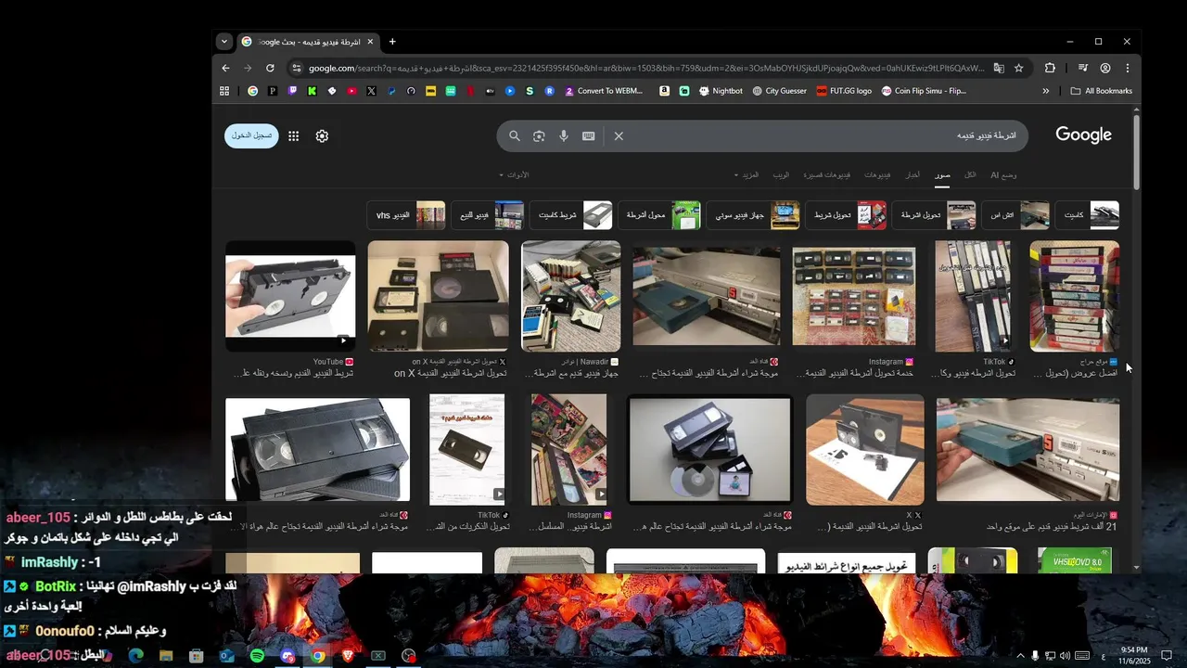The width and height of the screenshot is (1187, 668).
Task: Switch to the وضع AI mode tab
Action: click(1003, 174)
